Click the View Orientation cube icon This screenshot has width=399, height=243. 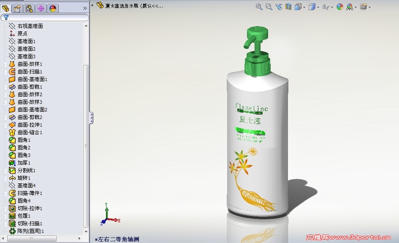click(x=298, y=7)
